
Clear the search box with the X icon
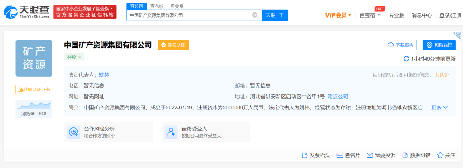(255, 15)
